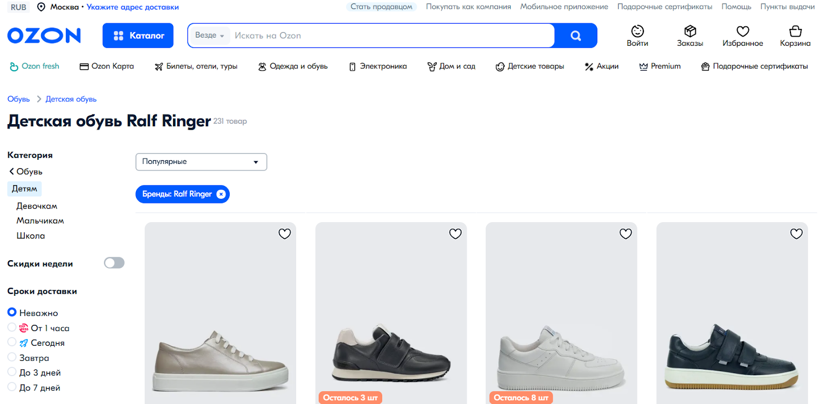Expand the Везде search scope dropdown
The width and height of the screenshot is (824, 404).
(x=209, y=36)
